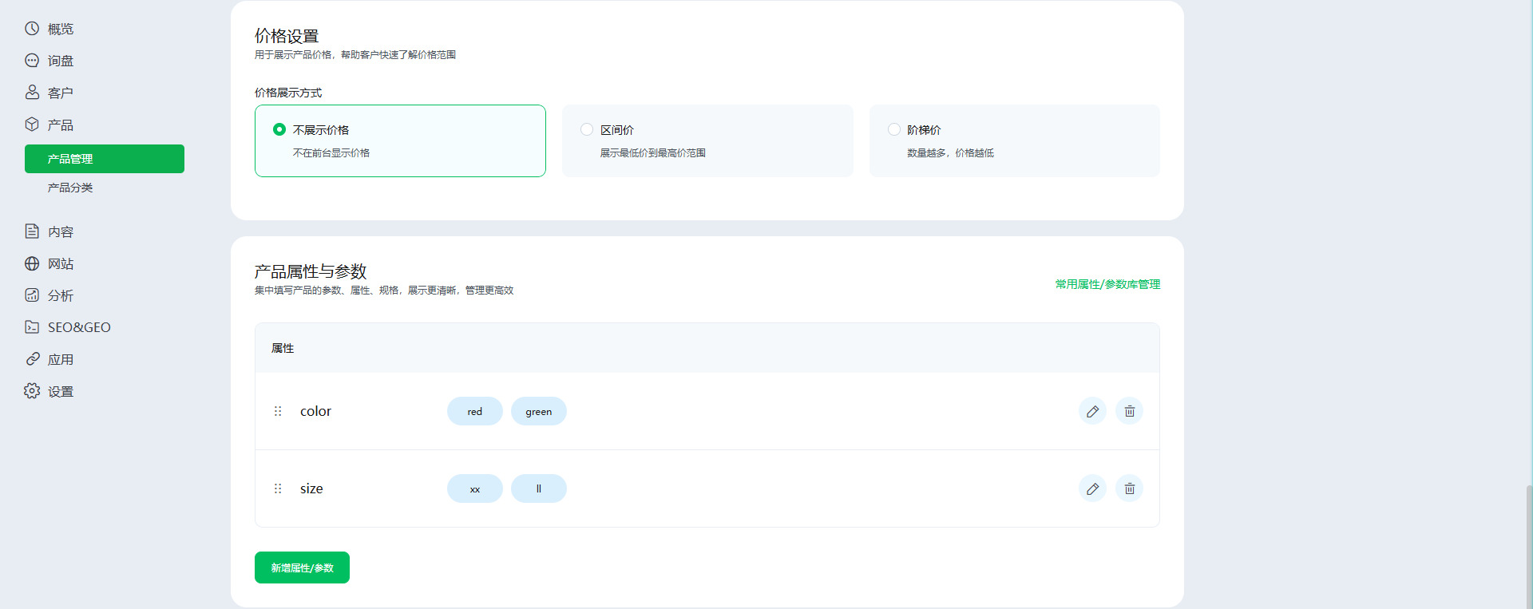Collapse the 产品 menu section

tap(61, 125)
